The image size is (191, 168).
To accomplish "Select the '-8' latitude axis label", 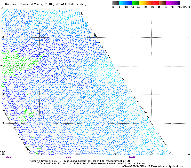I will point(2,123).
